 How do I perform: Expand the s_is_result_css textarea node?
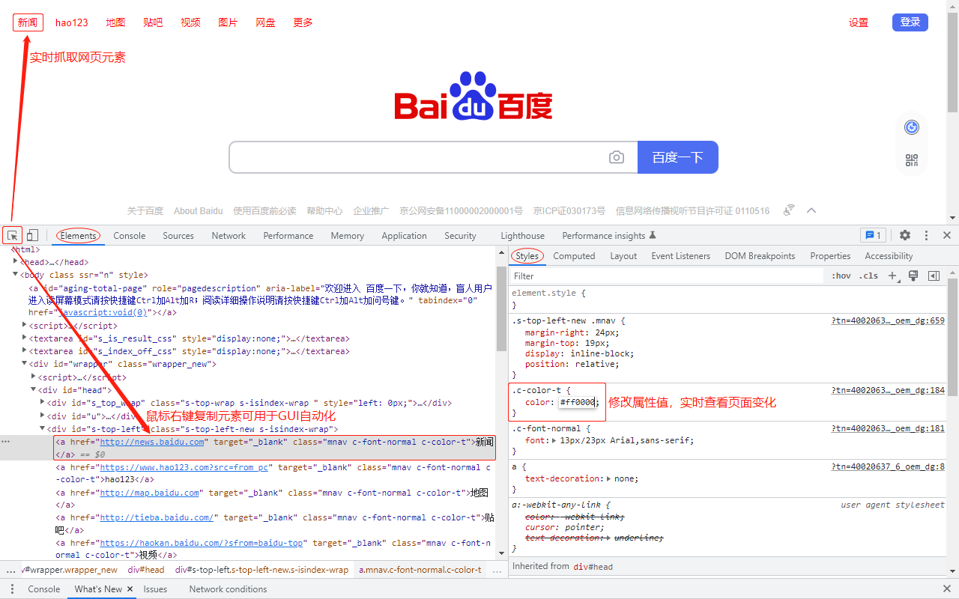[x=25, y=338]
